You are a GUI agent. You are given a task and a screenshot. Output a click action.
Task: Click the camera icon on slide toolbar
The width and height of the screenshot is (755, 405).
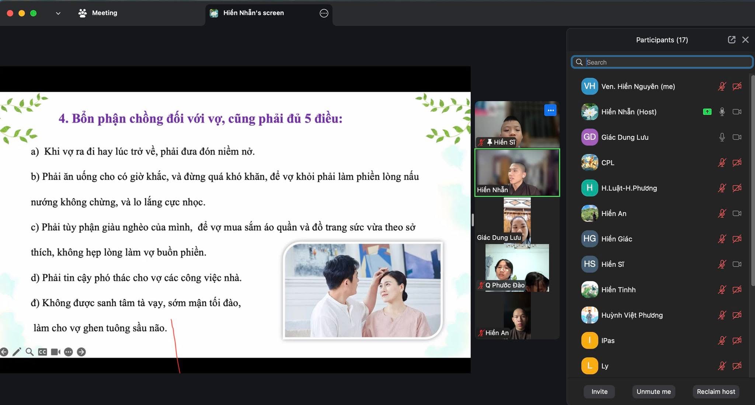tap(55, 352)
